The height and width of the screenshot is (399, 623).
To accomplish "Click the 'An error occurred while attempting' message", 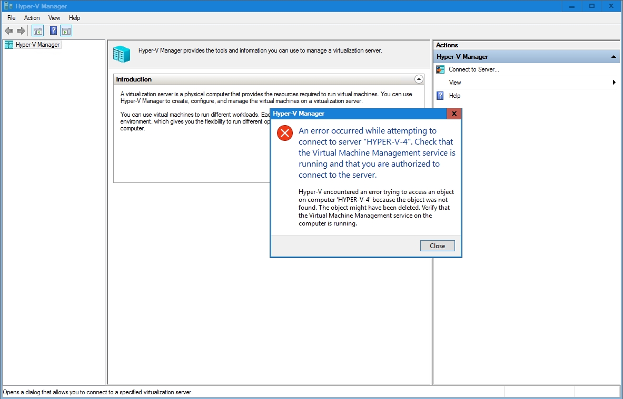I will pyautogui.click(x=377, y=152).
